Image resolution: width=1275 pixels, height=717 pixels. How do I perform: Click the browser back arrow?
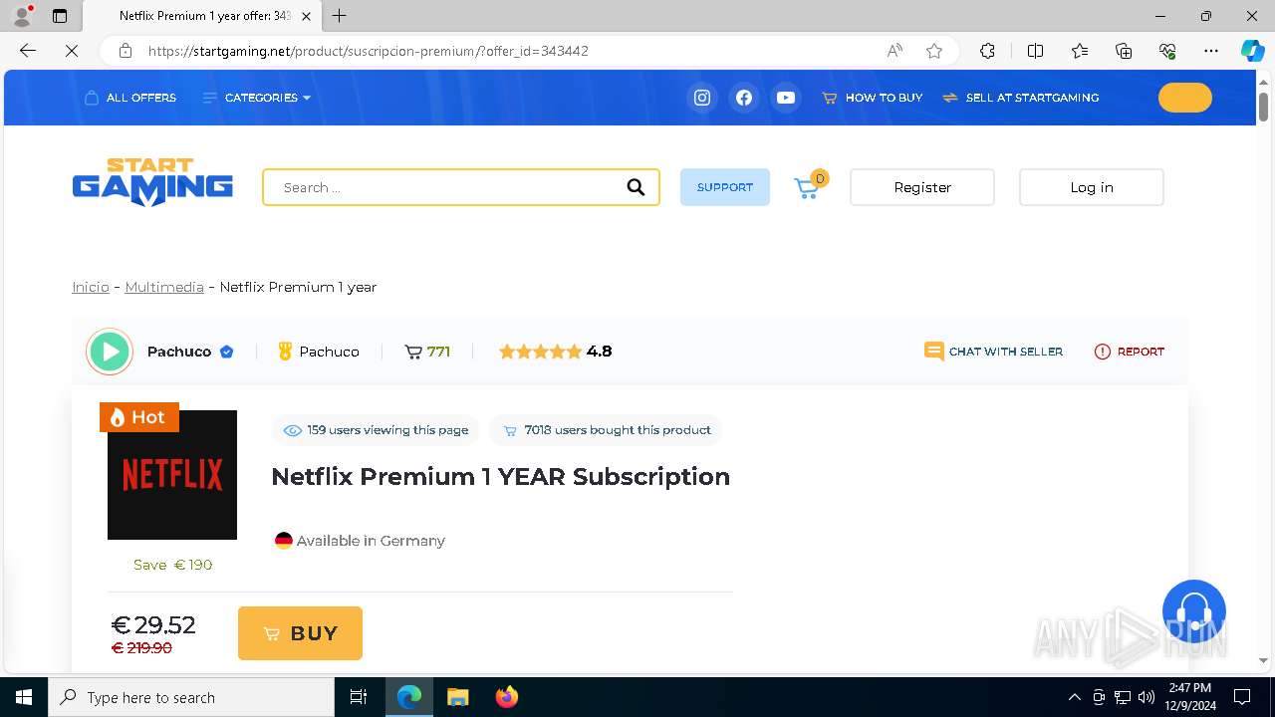(x=28, y=51)
